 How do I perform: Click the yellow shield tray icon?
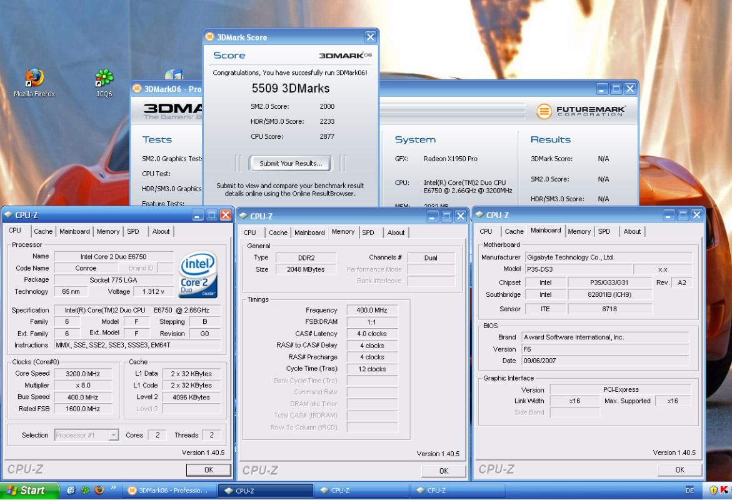pyautogui.click(x=713, y=490)
